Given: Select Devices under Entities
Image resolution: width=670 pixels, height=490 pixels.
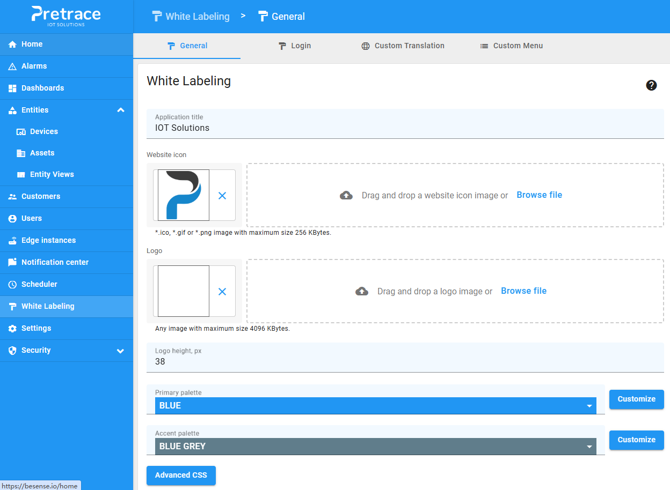Looking at the screenshot, I should [67, 132].
